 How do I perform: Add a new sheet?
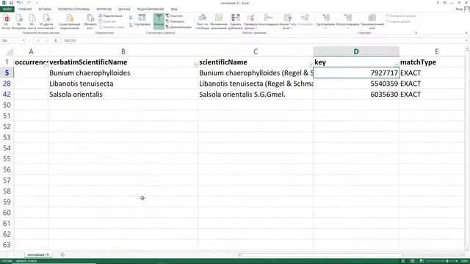[x=62, y=254]
